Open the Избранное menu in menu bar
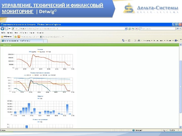 tap(24, 33)
